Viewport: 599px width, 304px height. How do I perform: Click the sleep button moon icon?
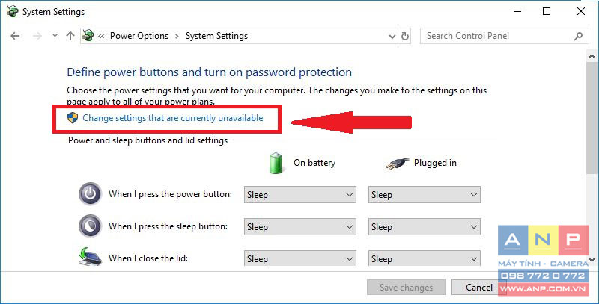pos(90,226)
